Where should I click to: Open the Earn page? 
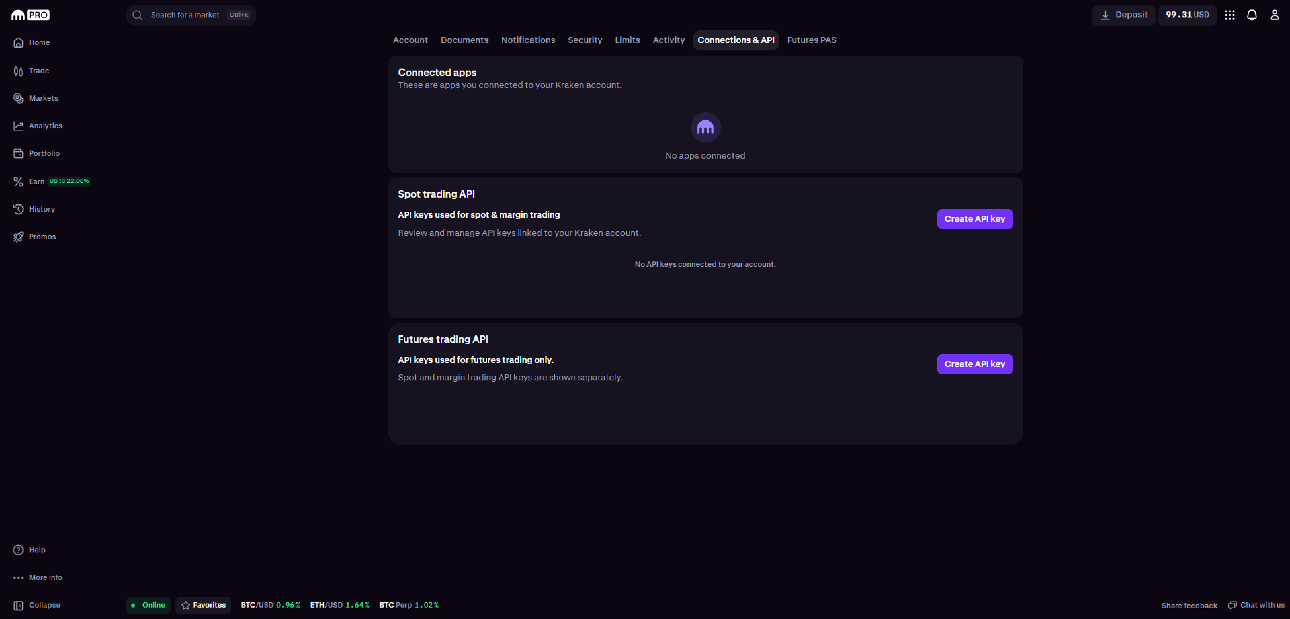coord(37,181)
